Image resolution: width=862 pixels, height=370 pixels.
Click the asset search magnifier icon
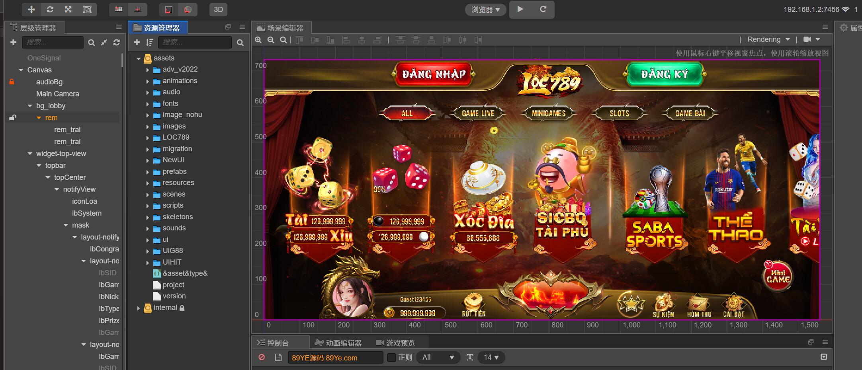[240, 43]
